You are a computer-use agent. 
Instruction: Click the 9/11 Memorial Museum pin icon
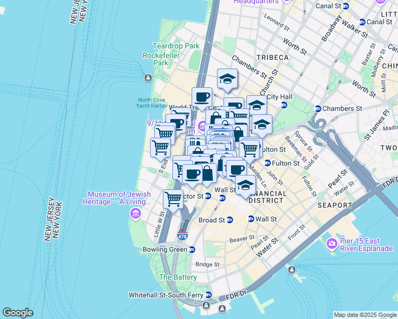tap(202, 126)
